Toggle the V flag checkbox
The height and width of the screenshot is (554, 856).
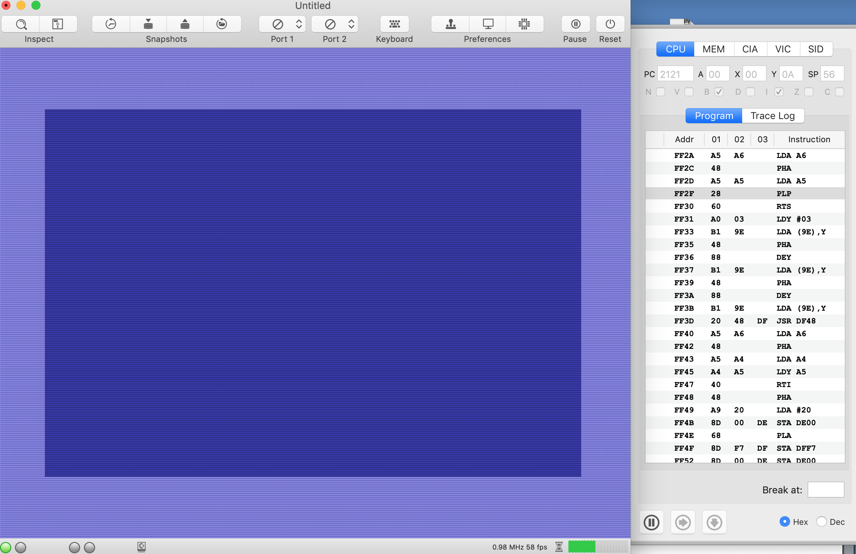pyautogui.click(x=689, y=92)
